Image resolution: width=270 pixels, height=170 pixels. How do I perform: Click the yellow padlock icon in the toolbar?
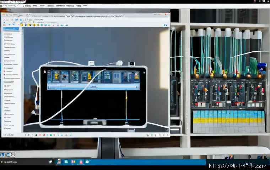tap(22, 25)
